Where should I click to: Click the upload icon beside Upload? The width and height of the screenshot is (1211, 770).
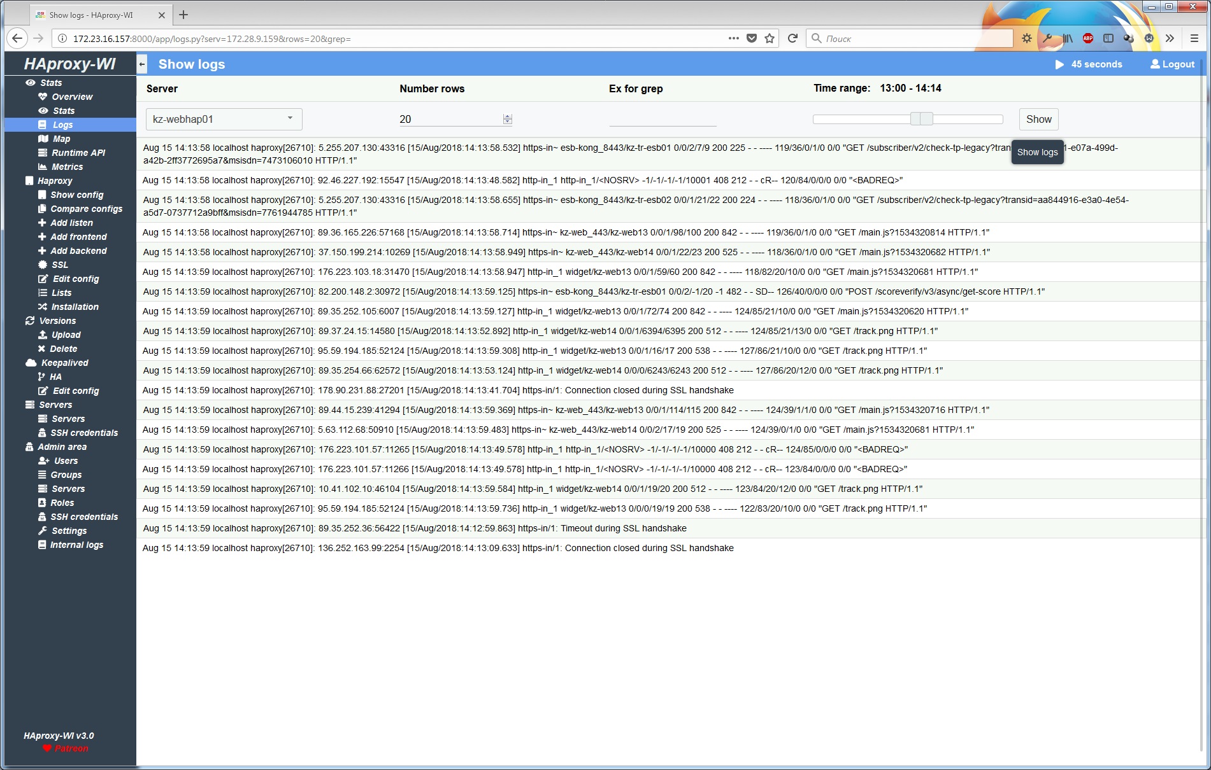tap(43, 335)
